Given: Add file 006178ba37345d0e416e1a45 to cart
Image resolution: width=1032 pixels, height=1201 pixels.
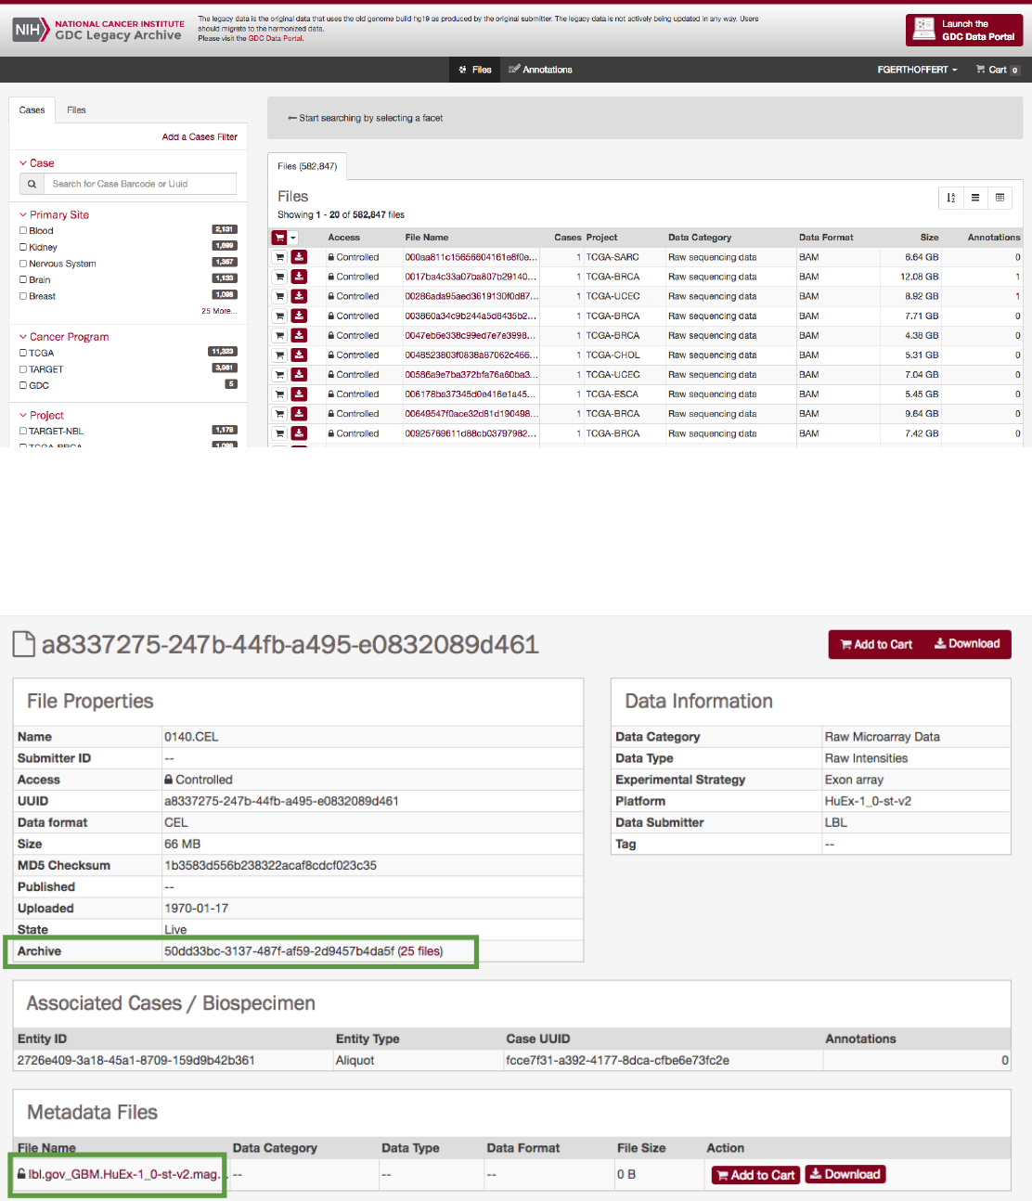Looking at the screenshot, I should (x=279, y=394).
